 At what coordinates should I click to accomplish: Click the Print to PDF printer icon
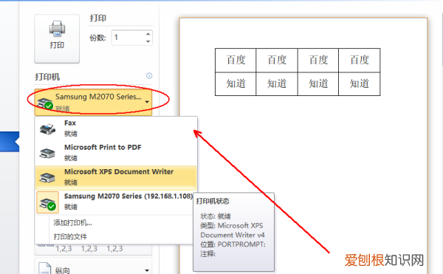[x=47, y=154]
